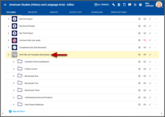165x117 pixels.
Task: Toggle visibility of My Second Project
Action: 145,26
